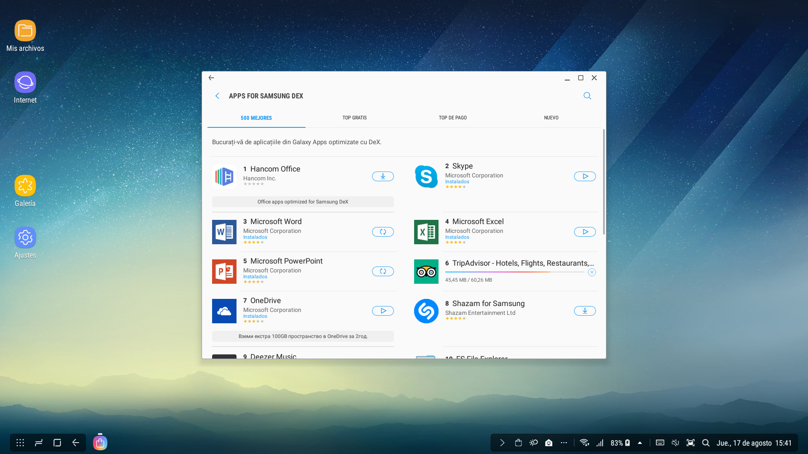Image resolution: width=808 pixels, height=454 pixels.
Task: Launch Microsoft Excel with play button
Action: point(585,232)
